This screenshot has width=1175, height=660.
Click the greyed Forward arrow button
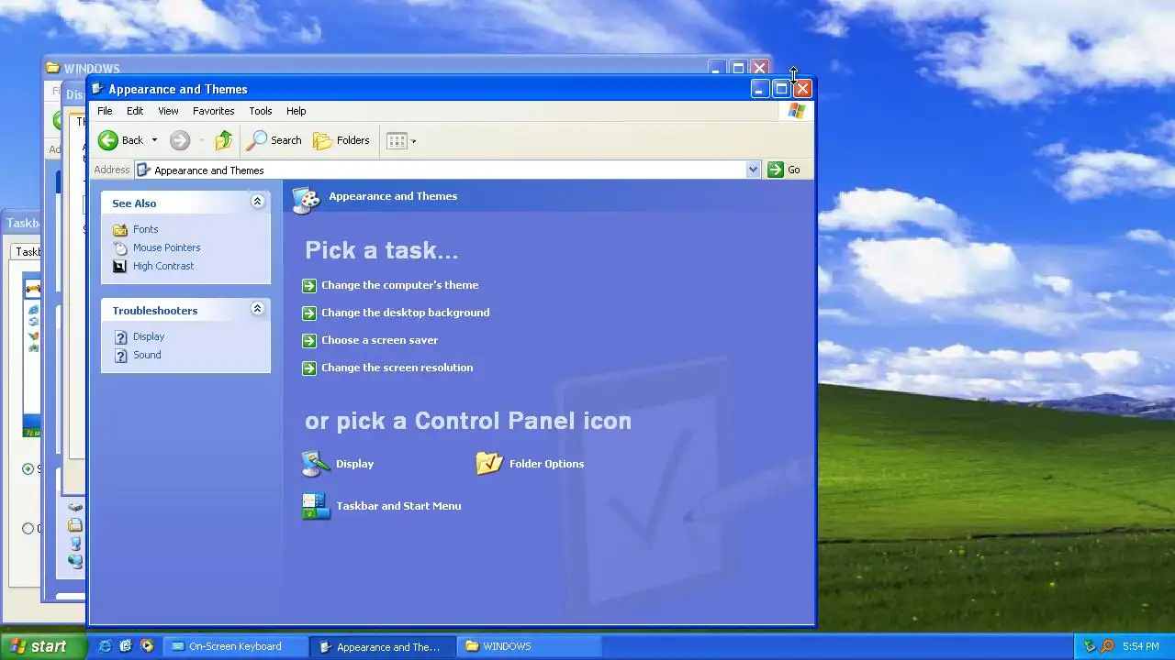click(180, 140)
